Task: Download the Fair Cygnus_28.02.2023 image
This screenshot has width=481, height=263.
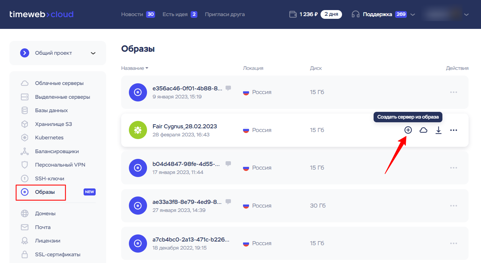Action: tap(438, 130)
